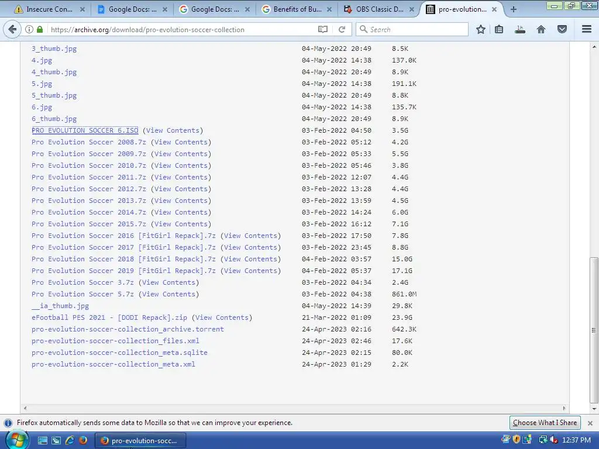The height and width of the screenshot is (449, 599).
Task: Click the 12:37 PM taskbar clock
Action: point(576,440)
